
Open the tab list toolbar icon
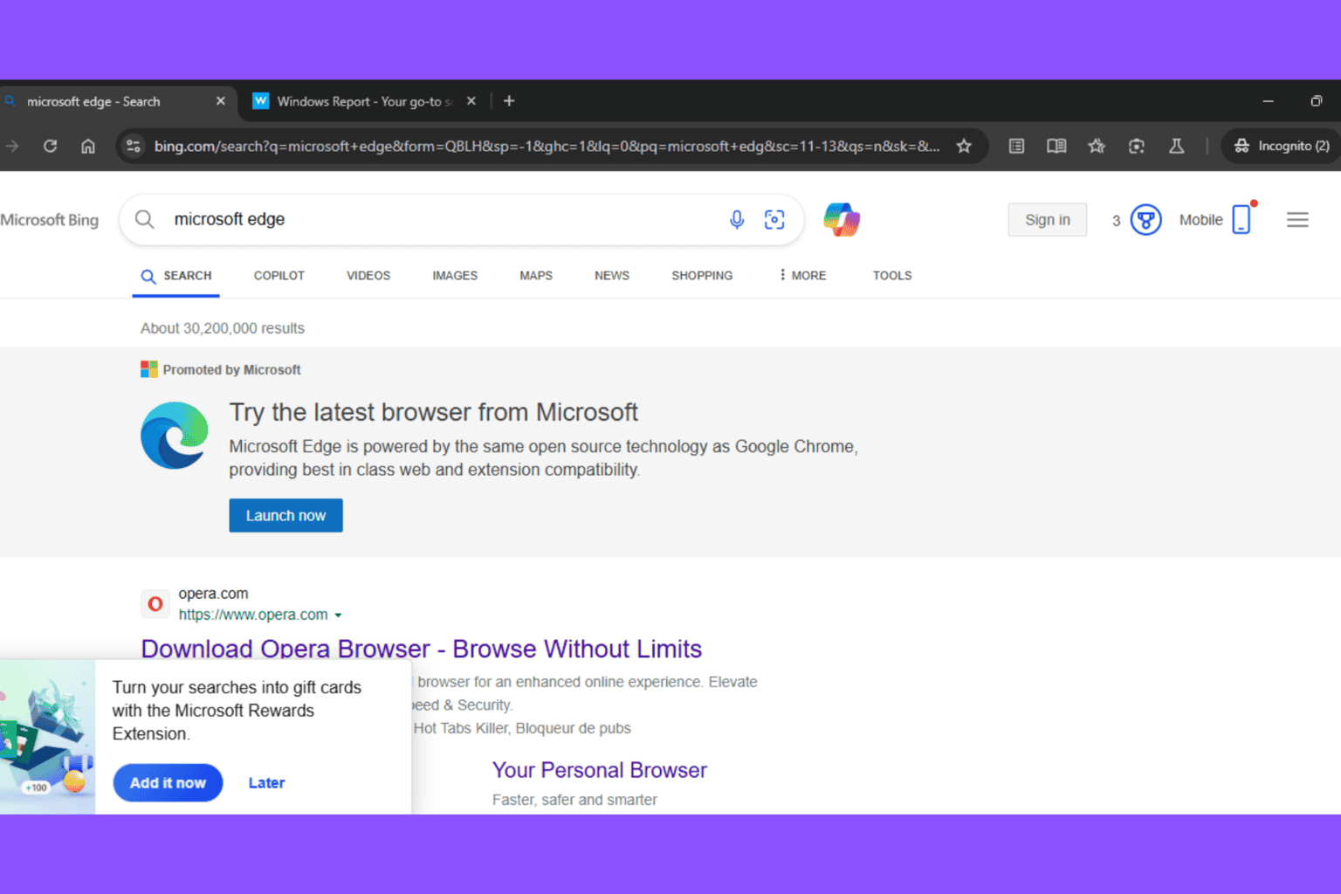point(1016,146)
